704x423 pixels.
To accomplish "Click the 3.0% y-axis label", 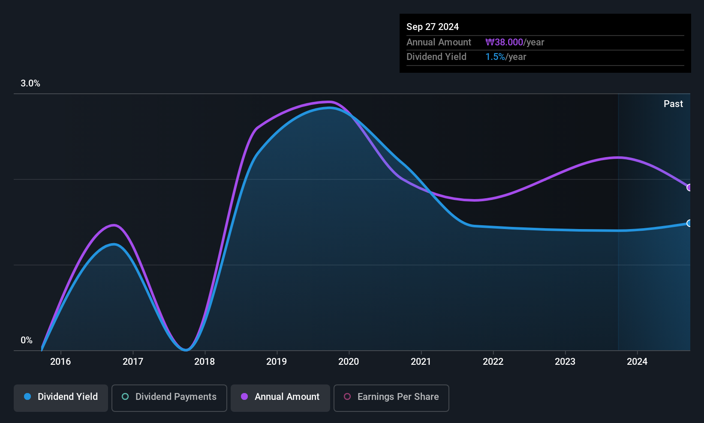I will [x=30, y=83].
